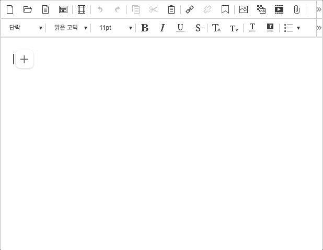
Task: Toggle Underline formatting
Action: click(x=180, y=28)
